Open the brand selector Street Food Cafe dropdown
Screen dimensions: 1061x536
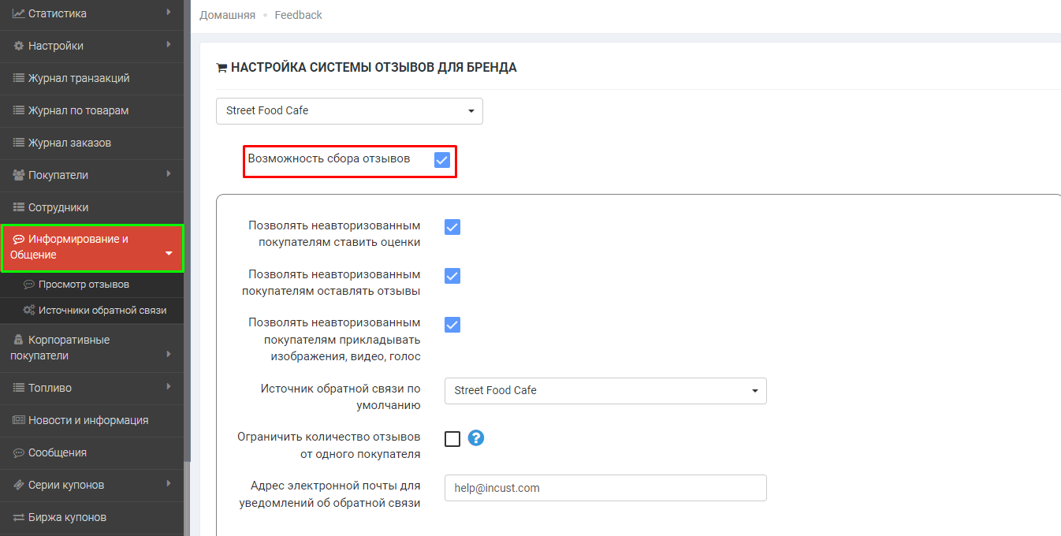349,111
